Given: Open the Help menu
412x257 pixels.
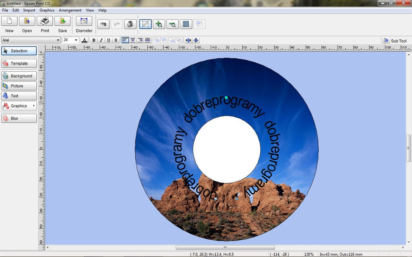Looking at the screenshot, I should 102,10.
